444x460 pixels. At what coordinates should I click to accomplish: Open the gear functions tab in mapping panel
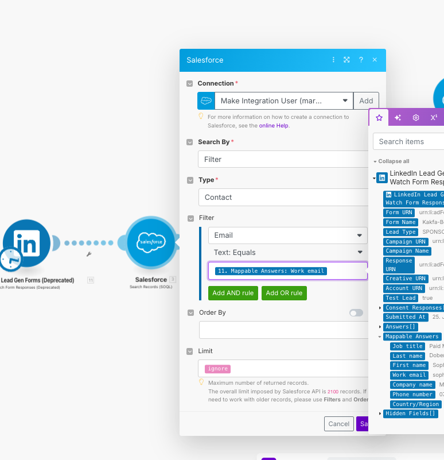tap(416, 118)
